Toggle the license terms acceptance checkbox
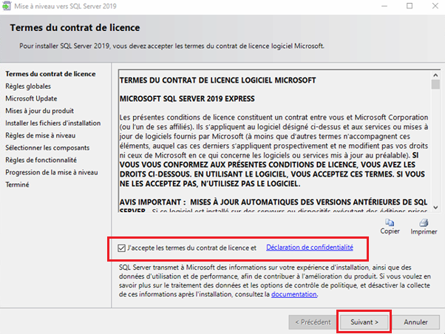 coord(122,248)
